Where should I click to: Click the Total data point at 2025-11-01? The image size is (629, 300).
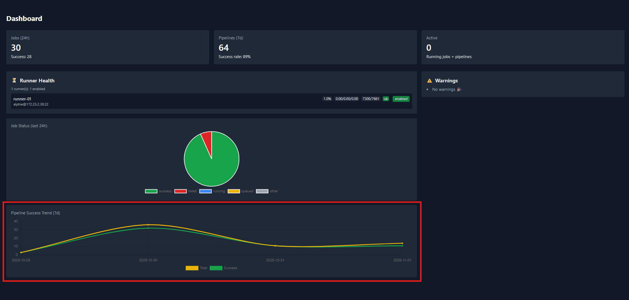pos(402,243)
